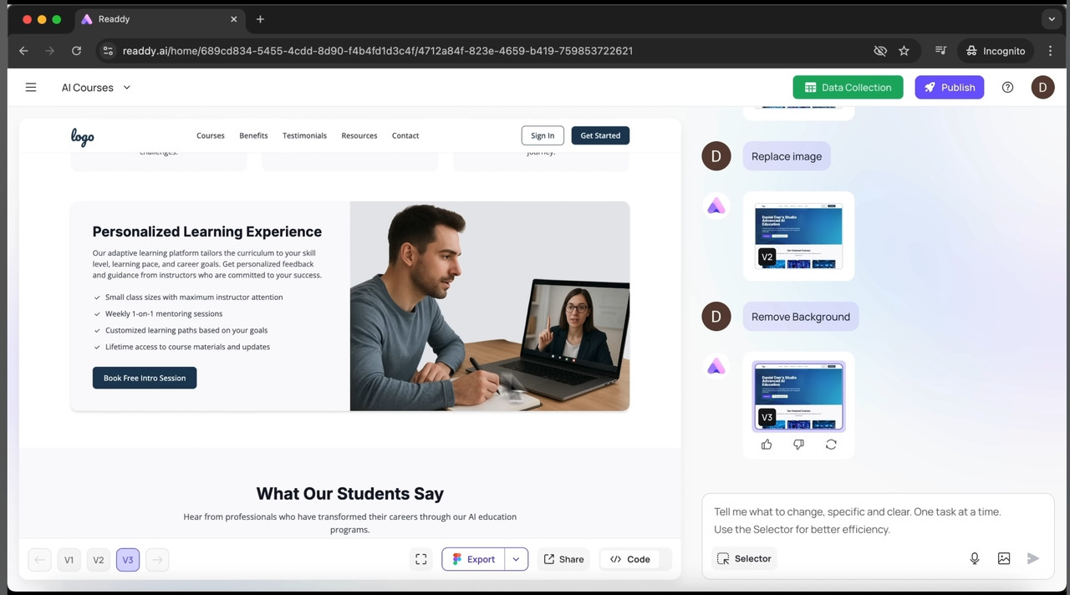Go to next version arrow

(157, 560)
